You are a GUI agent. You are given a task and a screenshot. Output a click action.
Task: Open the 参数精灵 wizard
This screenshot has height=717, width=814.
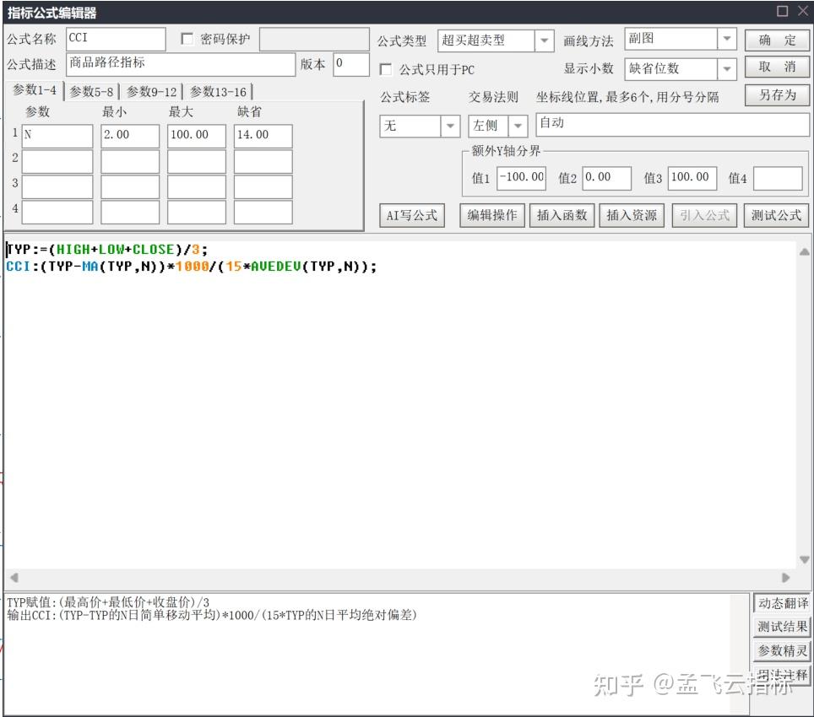782,650
